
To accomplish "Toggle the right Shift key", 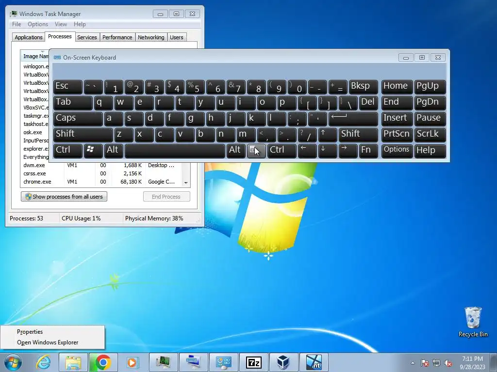I will click(358, 135).
